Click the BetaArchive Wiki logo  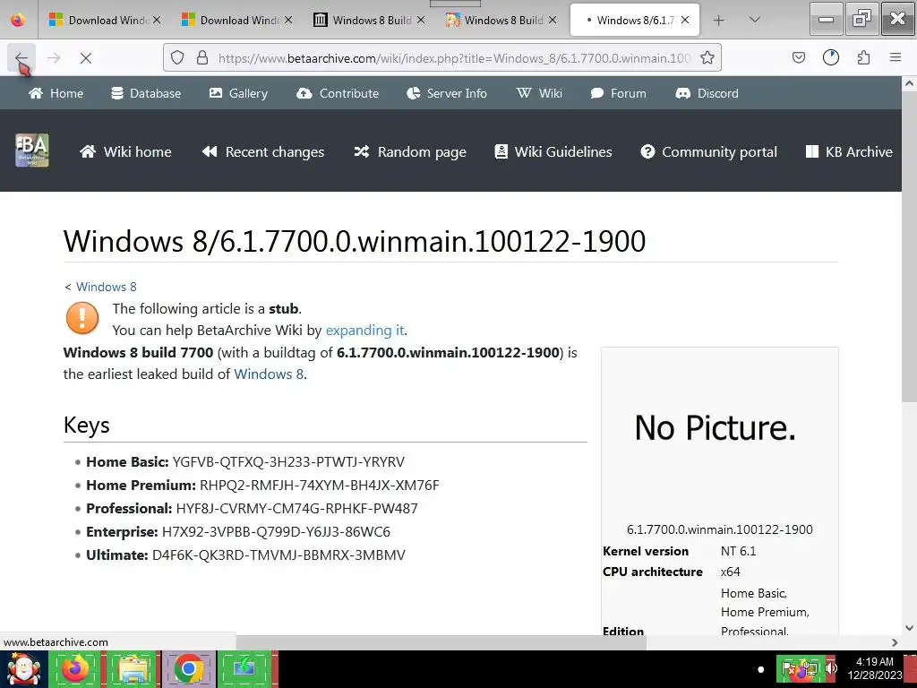32,150
